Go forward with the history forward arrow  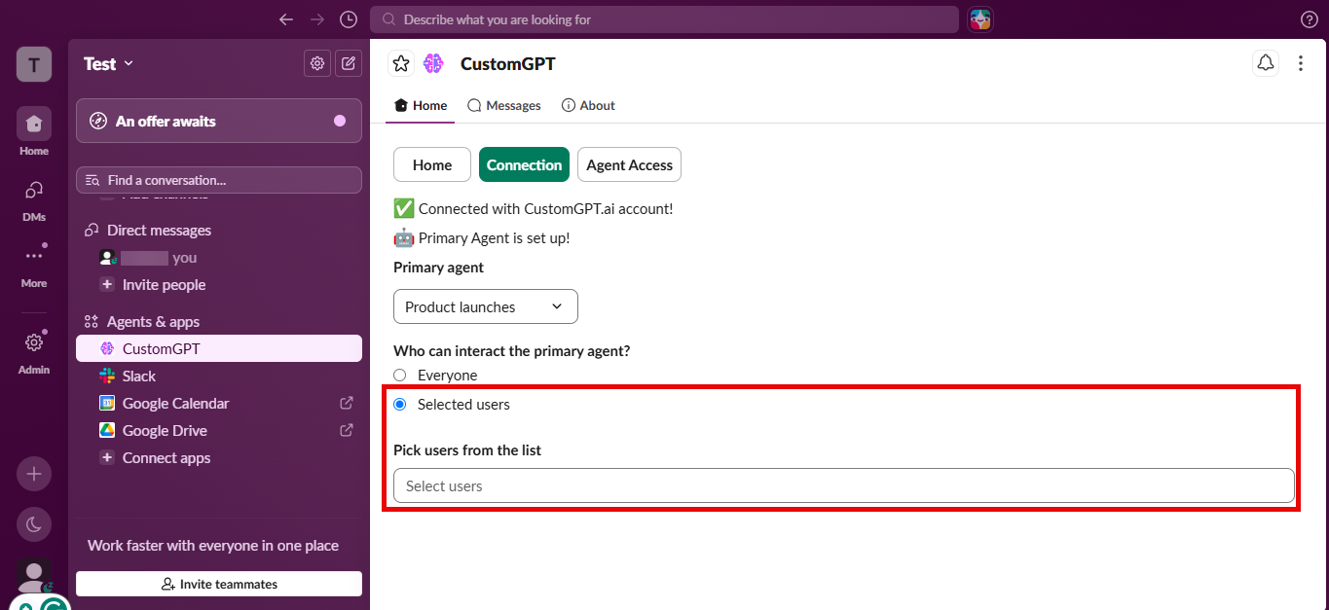point(316,19)
